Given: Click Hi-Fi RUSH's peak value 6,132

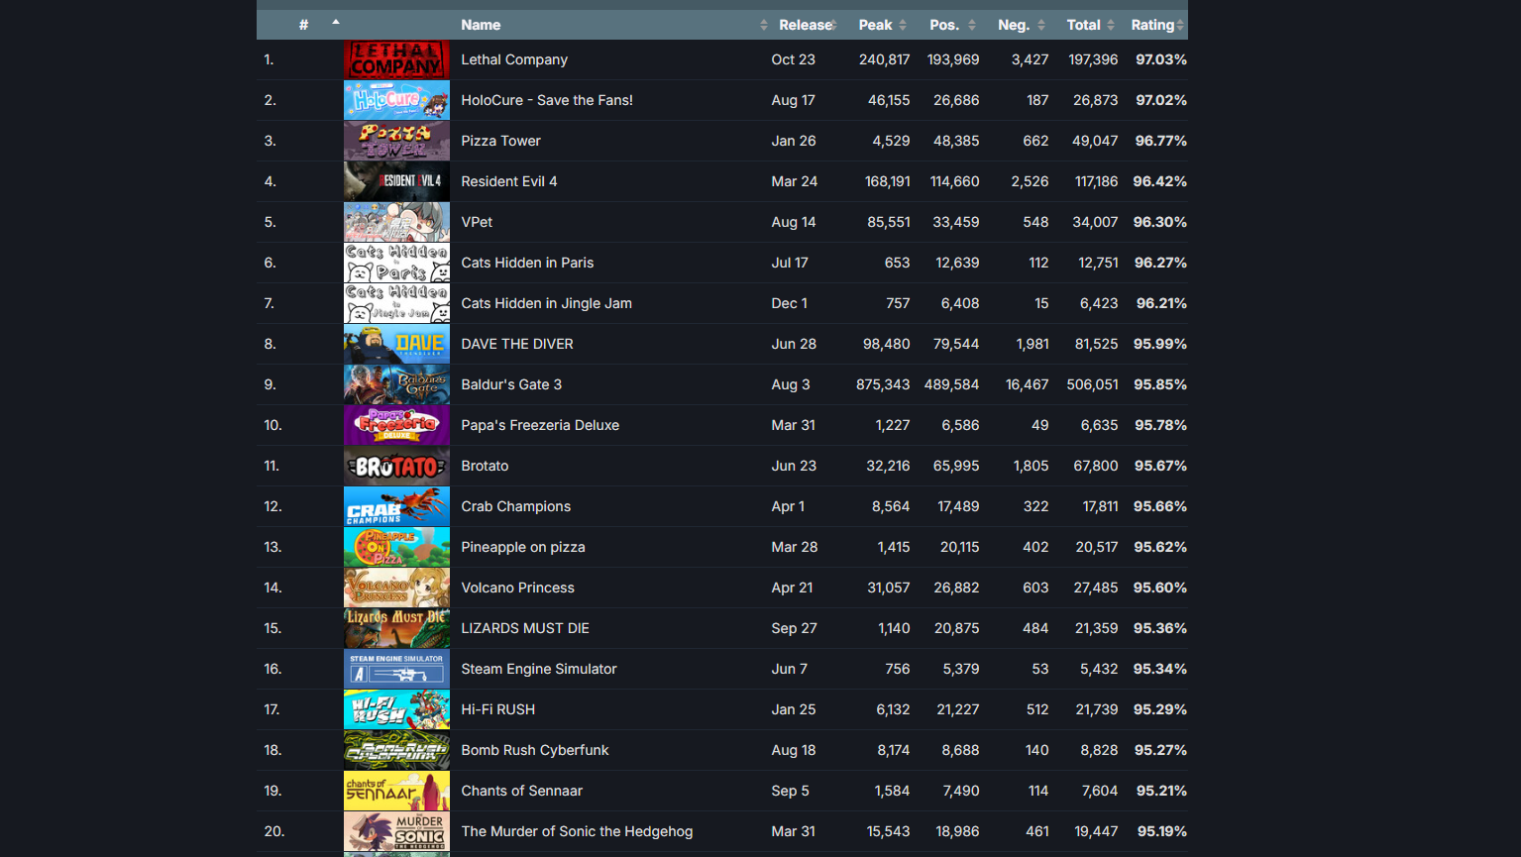Looking at the screenshot, I should click(x=894, y=709).
